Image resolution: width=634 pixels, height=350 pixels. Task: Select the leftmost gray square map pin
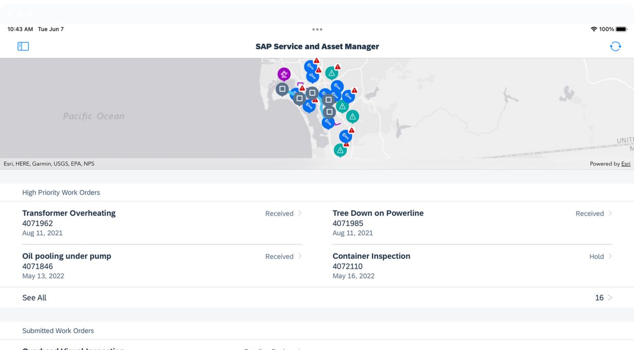[x=282, y=89]
